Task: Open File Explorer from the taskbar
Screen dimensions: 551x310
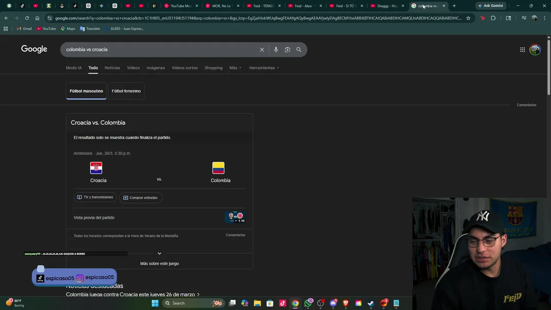Action: [257, 303]
